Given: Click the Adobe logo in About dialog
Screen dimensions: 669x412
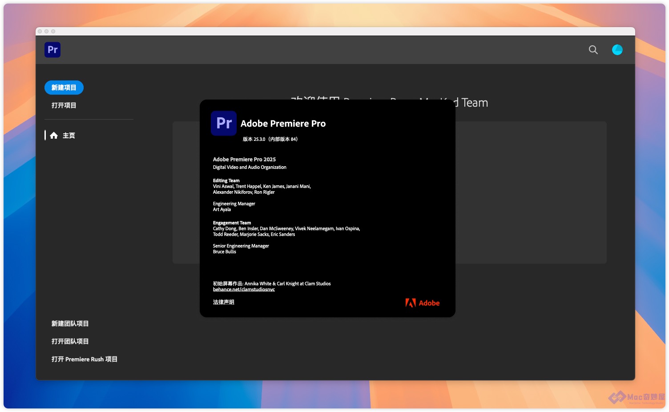Looking at the screenshot, I should 423,303.
